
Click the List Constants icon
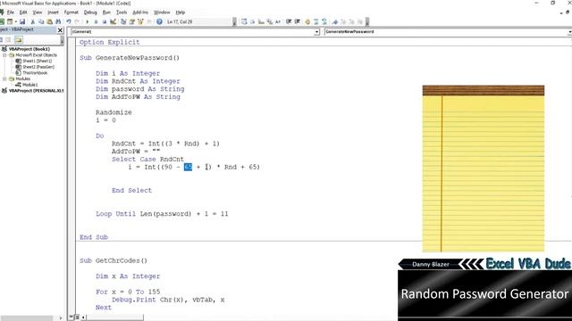point(252,21)
